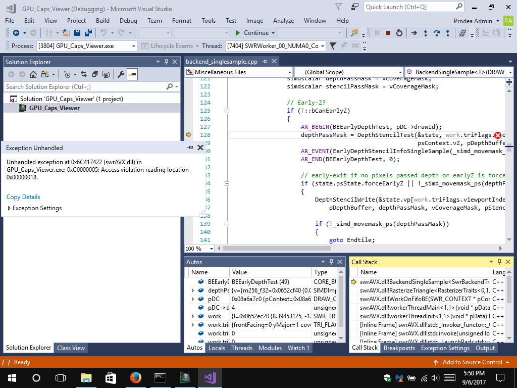517x388 pixels.
Task: Click the Copy Details link
Action: 23,197
